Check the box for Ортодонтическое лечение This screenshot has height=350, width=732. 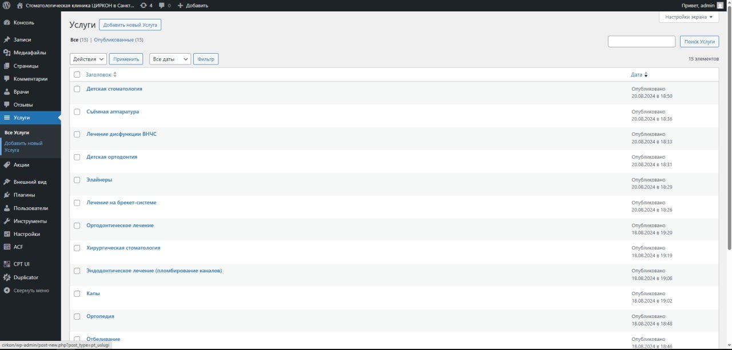point(77,226)
